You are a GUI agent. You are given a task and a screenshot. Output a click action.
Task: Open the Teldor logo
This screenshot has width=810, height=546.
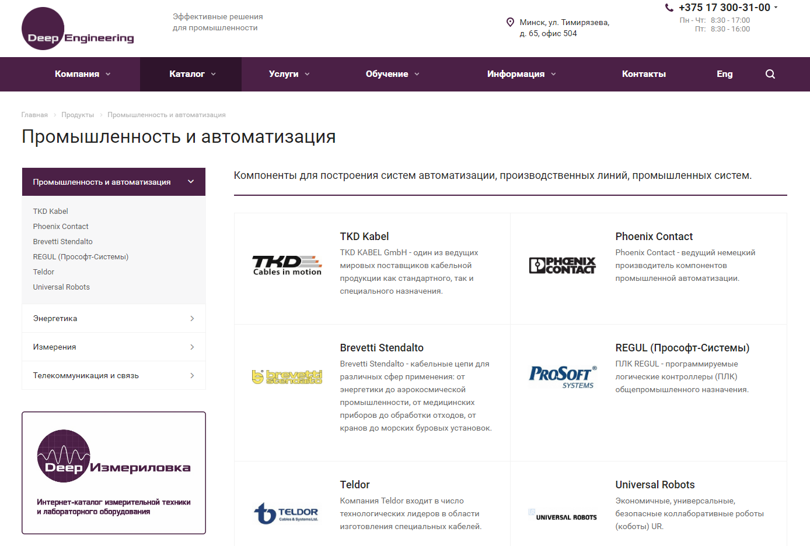[x=286, y=513]
